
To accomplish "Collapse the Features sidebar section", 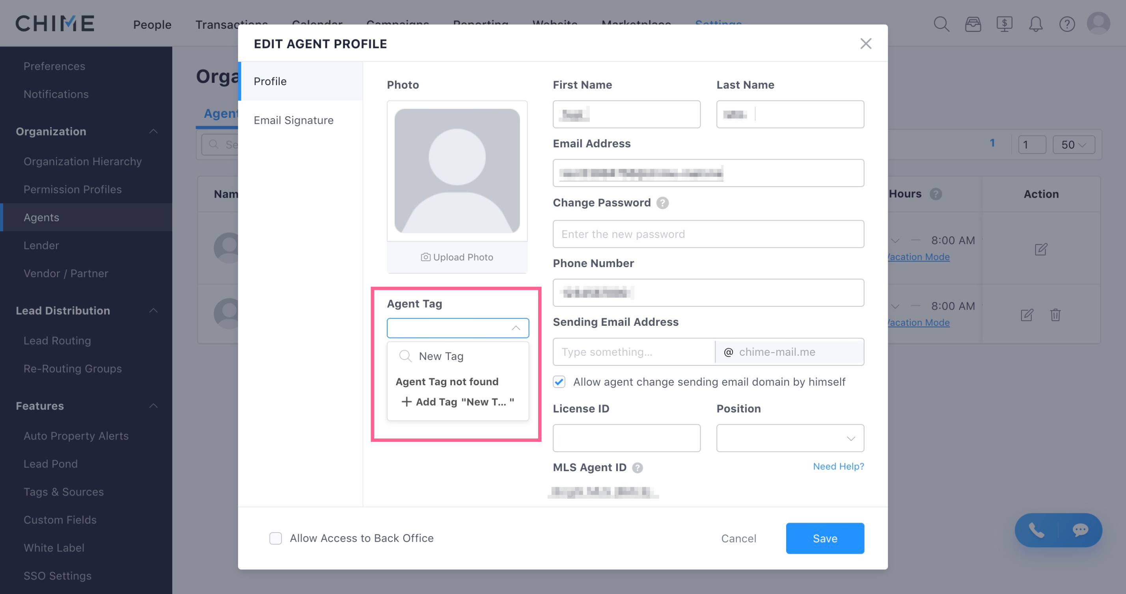I will (153, 406).
